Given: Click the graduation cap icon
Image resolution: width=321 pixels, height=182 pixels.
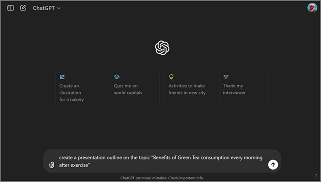Looking at the screenshot, I should [x=117, y=77].
